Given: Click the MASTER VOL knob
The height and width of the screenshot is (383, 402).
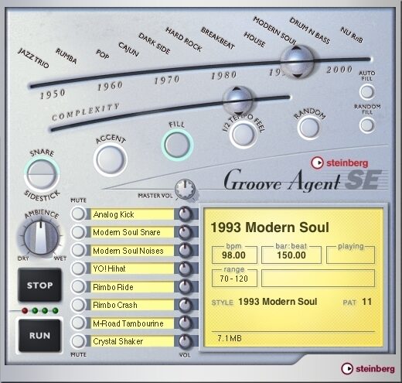Looking at the screenshot, I should click(185, 190).
